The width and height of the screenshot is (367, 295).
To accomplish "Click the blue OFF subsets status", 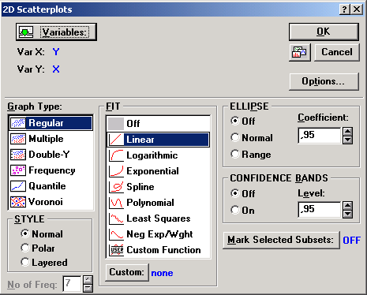I will [351, 241].
